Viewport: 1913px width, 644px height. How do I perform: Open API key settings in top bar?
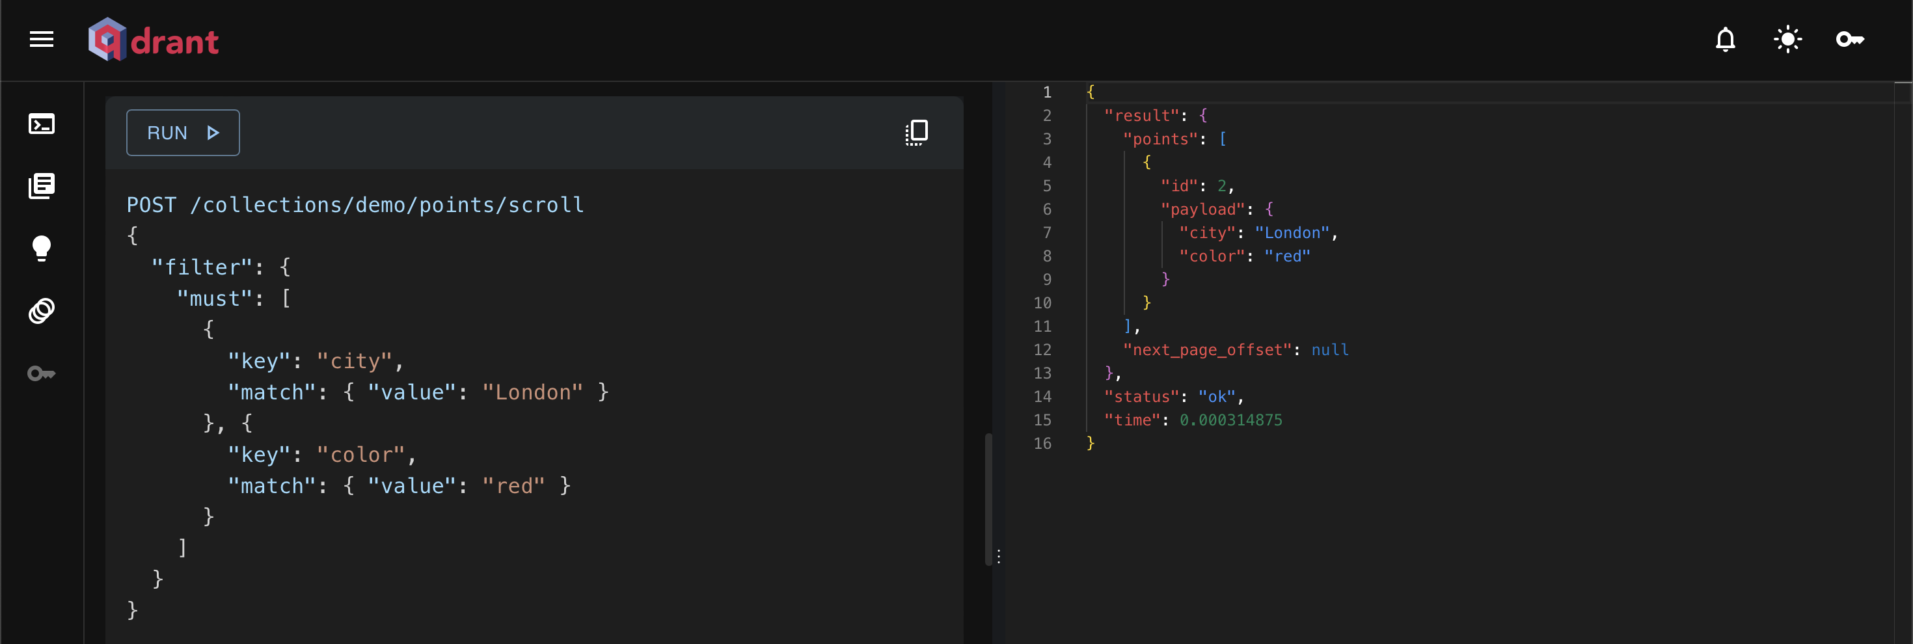(1850, 40)
